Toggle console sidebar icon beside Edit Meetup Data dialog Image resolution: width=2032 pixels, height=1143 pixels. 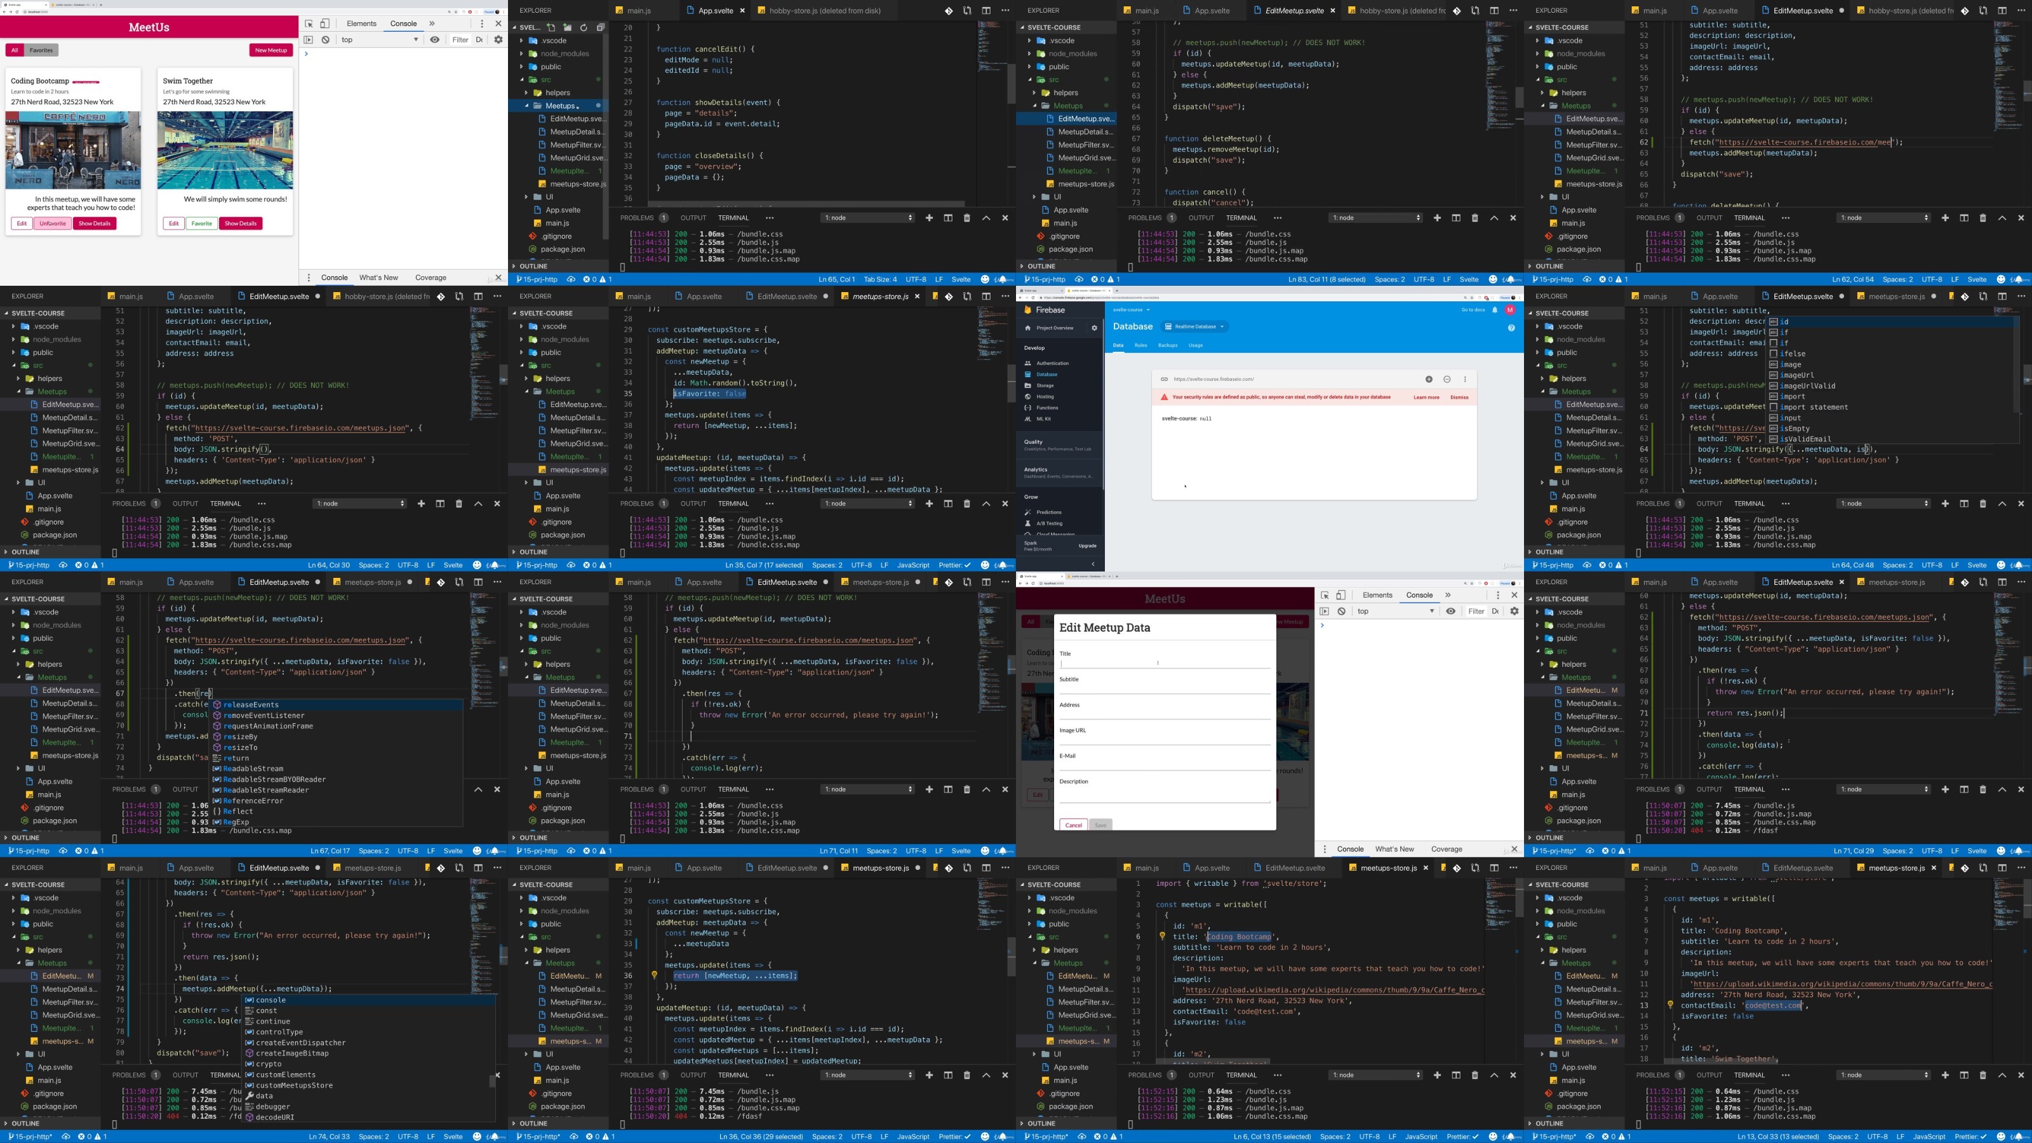pos(1325,610)
